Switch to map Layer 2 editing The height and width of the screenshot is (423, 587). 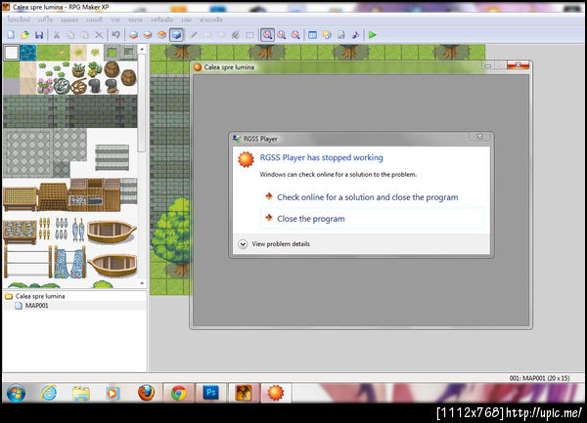pos(148,35)
